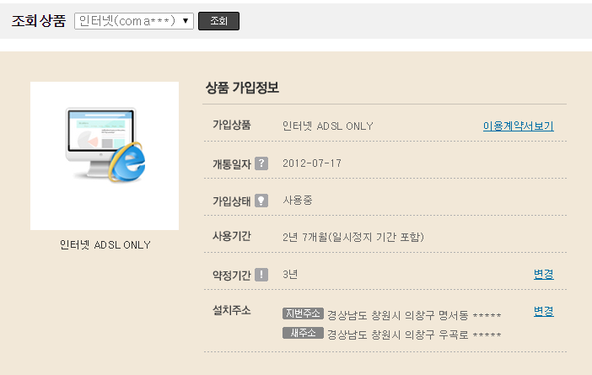Click the lightbulb icon beside 가입상태
Screen dimensions: 592x375
pyautogui.click(x=261, y=201)
